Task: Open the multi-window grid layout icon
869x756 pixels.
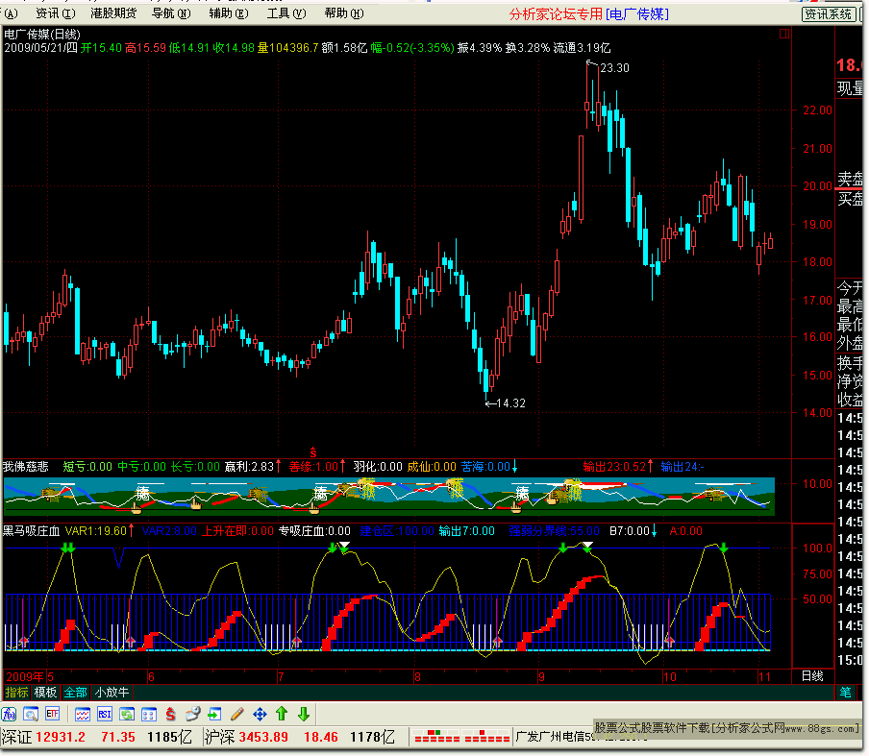Action: click(149, 715)
